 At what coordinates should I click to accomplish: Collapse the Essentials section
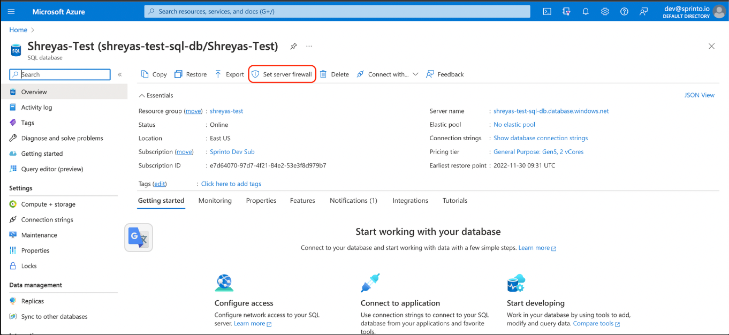[x=156, y=95]
